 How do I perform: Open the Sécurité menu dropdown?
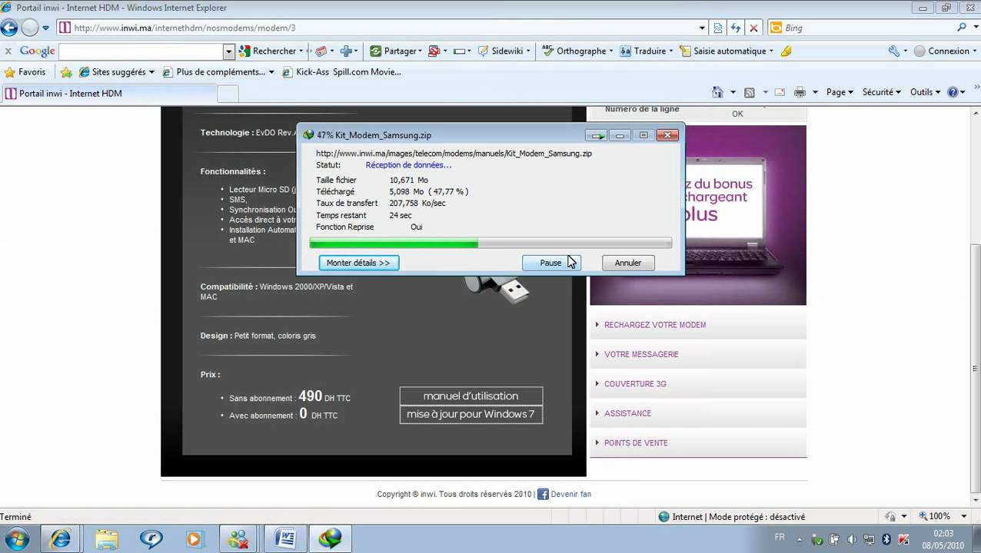(x=881, y=92)
